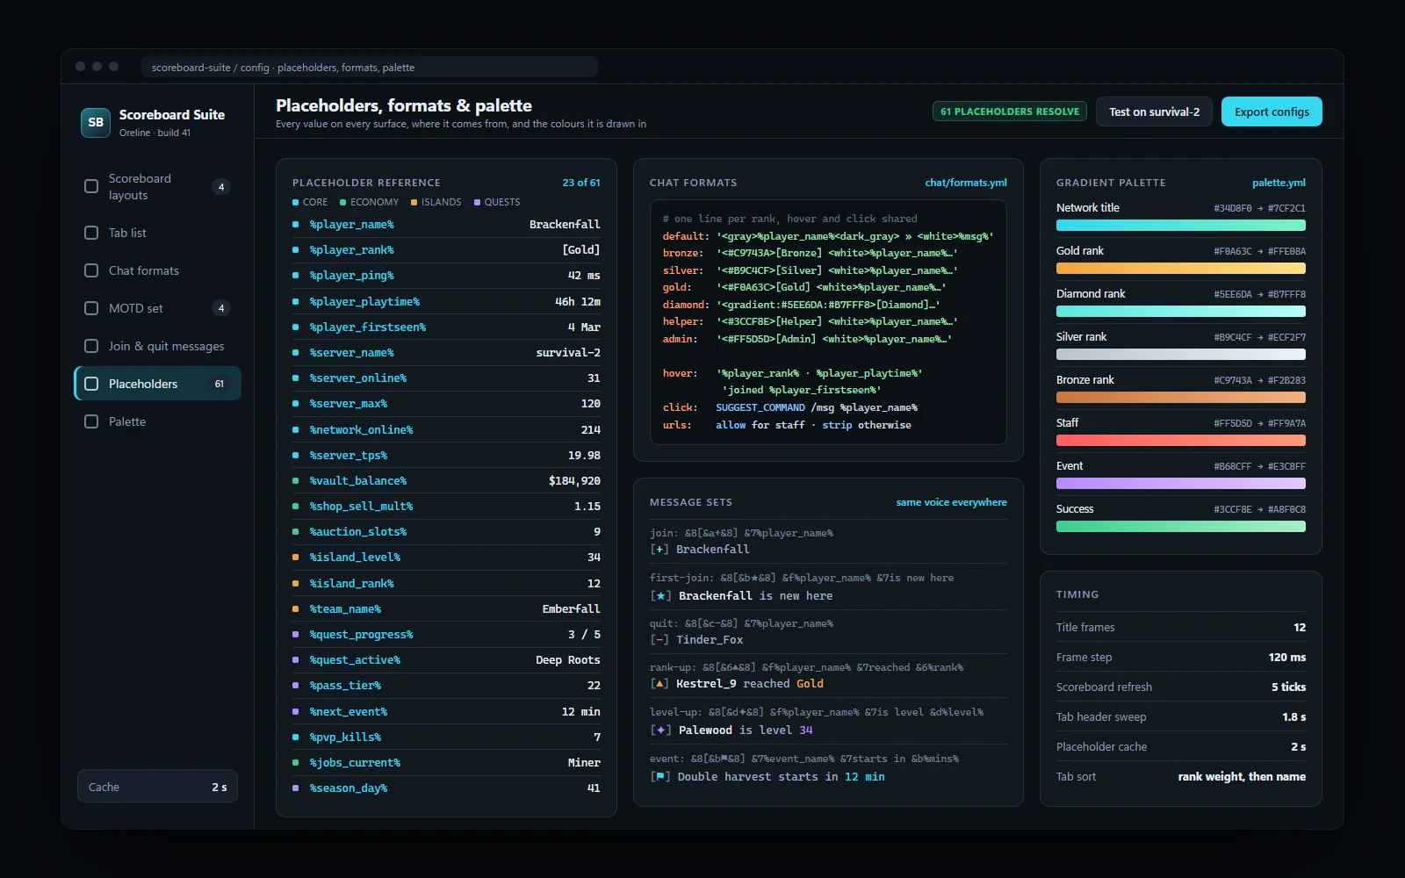Click the Network title gradient bar
The width and height of the screenshot is (1405, 878).
[x=1181, y=226]
